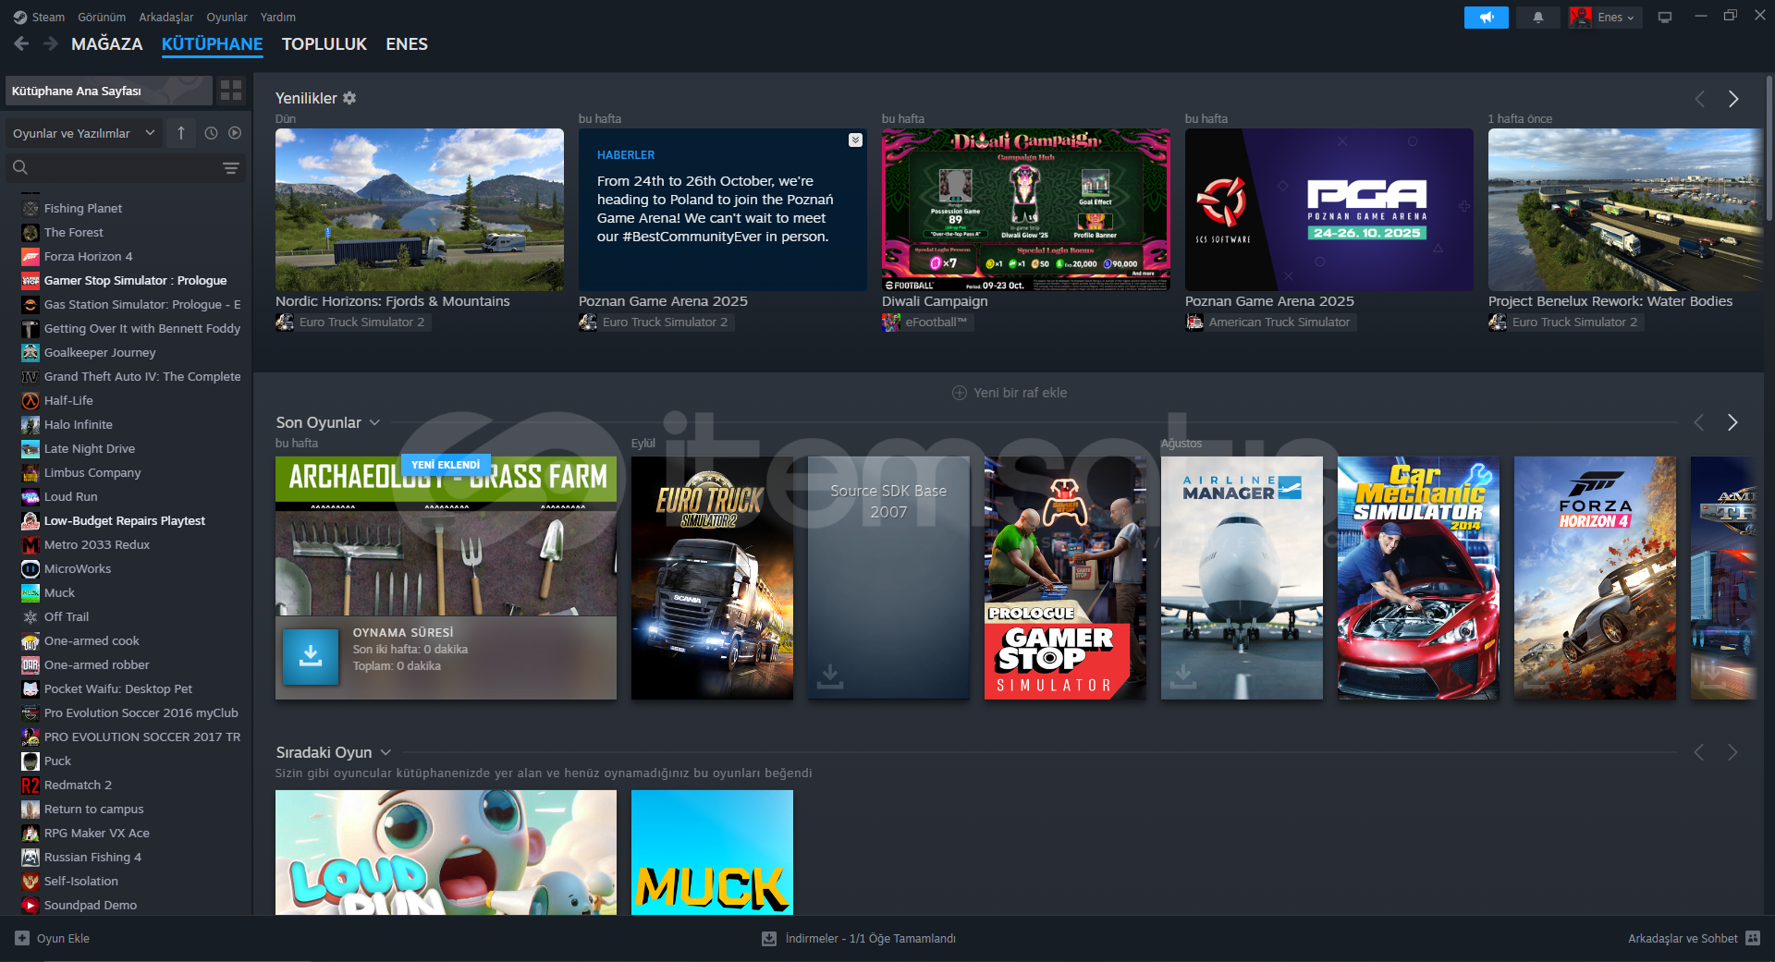The width and height of the screenshot is (1775, 962).
Task: Select Fishing Planet in the game list
Action: tap(83, 208)
